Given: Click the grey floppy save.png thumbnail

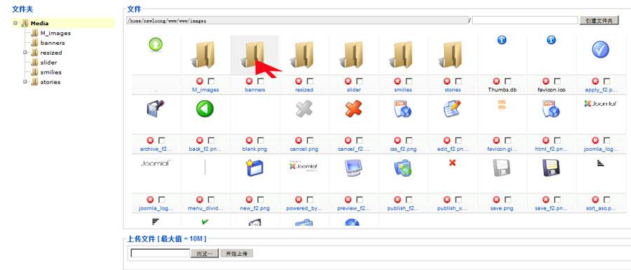Looking at the screenshot, I should pyautogui.click(x=502, y=168).
